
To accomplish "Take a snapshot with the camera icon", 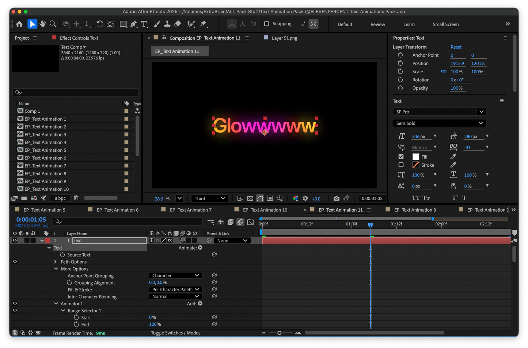I will tap(336, 198).
